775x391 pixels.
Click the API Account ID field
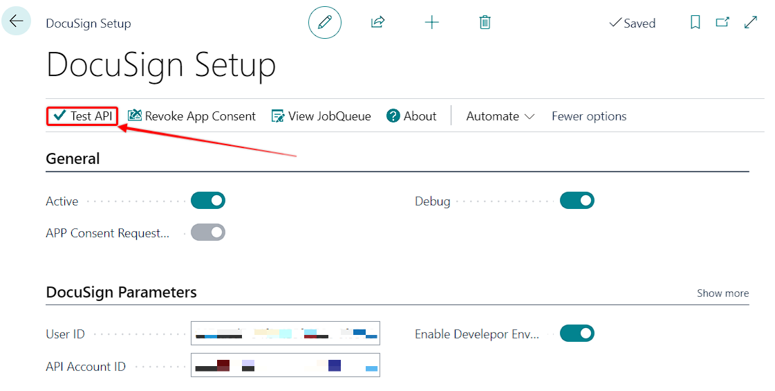coord(286,365)
